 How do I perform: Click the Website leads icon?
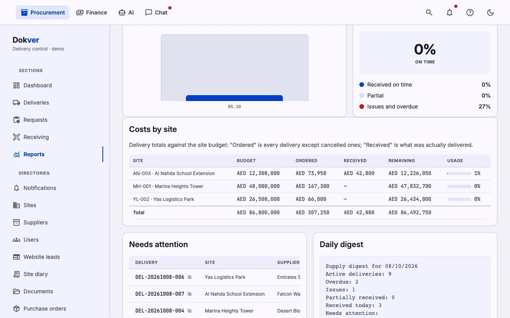tap(16, 257)
